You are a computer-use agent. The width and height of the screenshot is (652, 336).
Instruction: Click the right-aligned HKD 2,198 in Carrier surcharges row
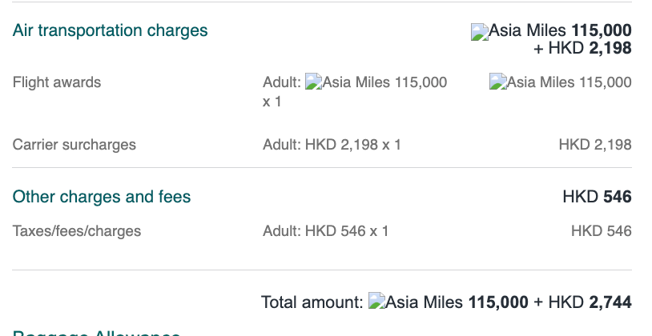[595, 145]
